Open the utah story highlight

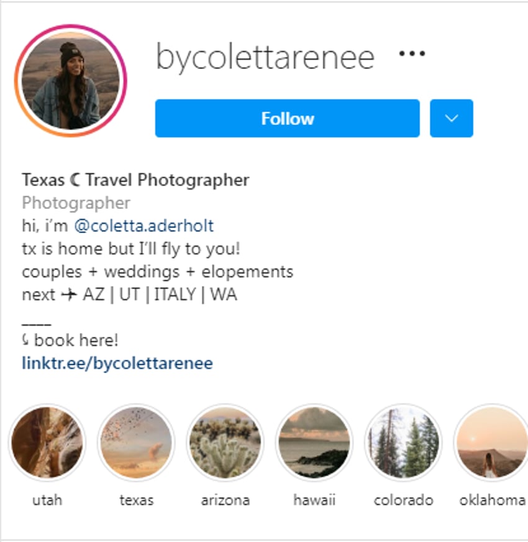(48, 442)
